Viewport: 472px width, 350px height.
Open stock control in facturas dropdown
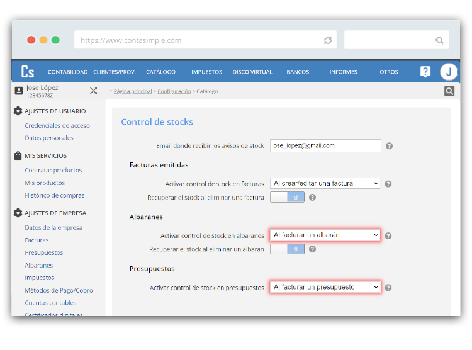tap(325, 184)
